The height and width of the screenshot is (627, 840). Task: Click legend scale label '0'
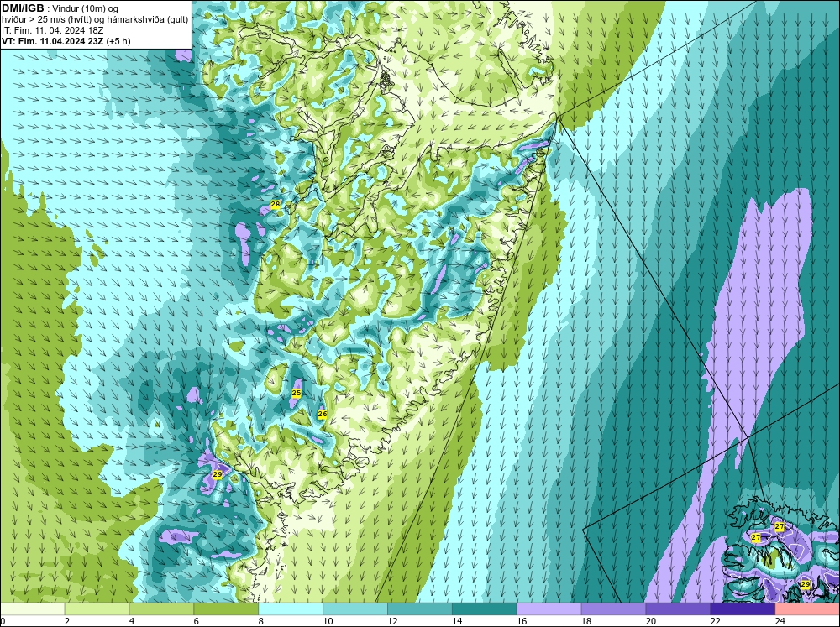(x=3, y=621)
